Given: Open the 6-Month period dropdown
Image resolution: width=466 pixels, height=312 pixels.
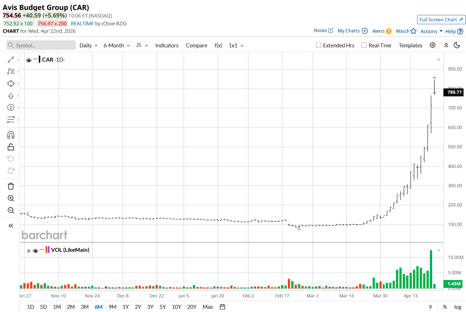Looking at the screenshot, I should coord(117,45).
